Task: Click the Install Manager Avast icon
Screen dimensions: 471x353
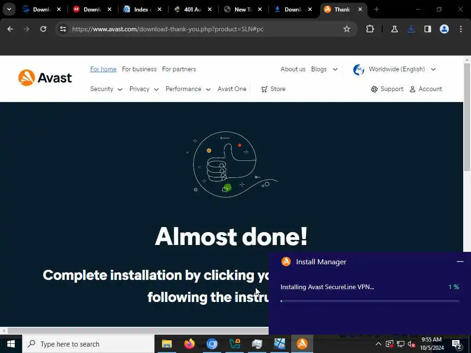Action: point(286,262)
